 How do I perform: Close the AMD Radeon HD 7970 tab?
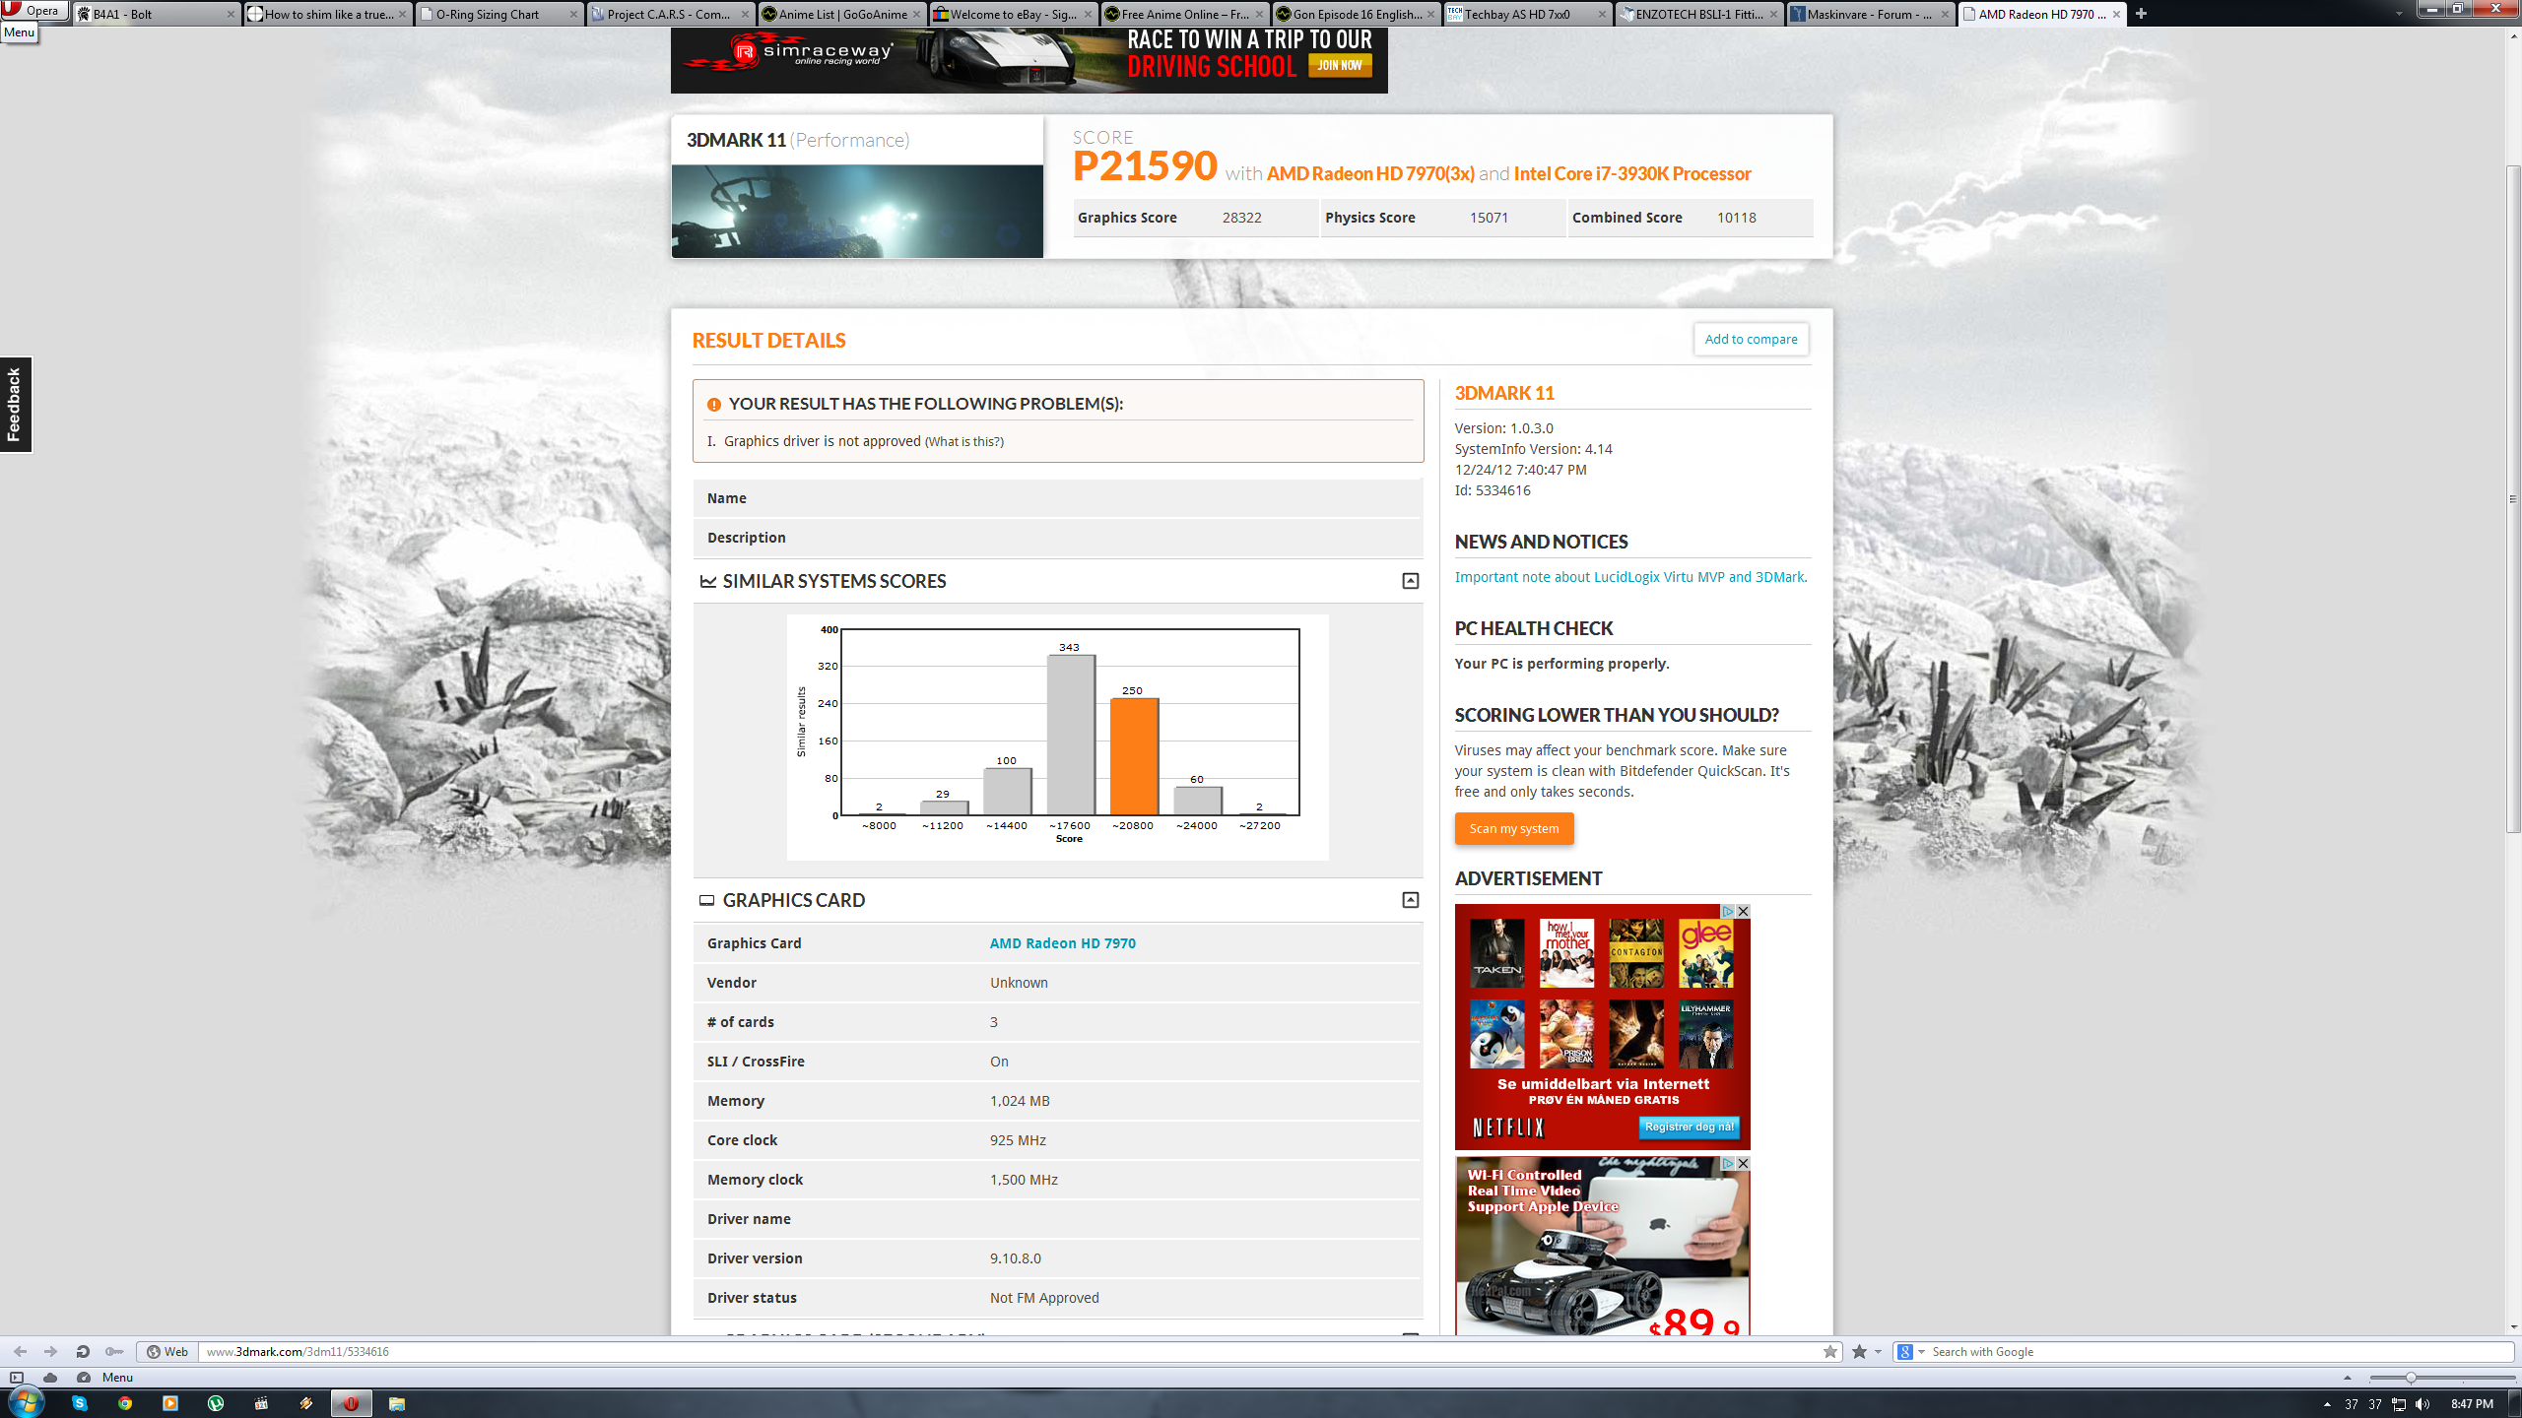[x=2116, y=14]
